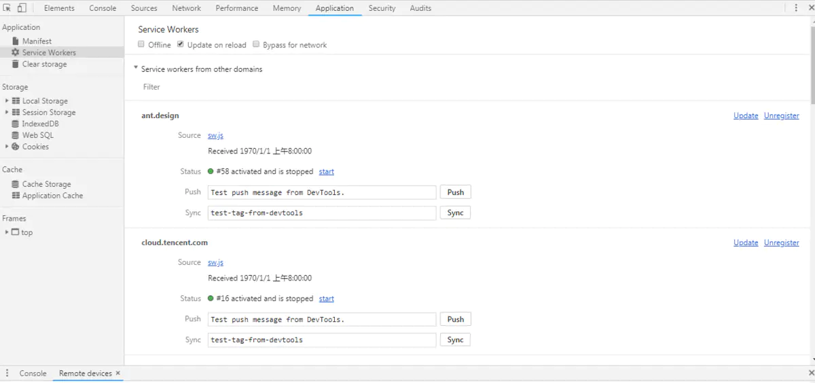Click the Web SQL database icon

(16, 135)
